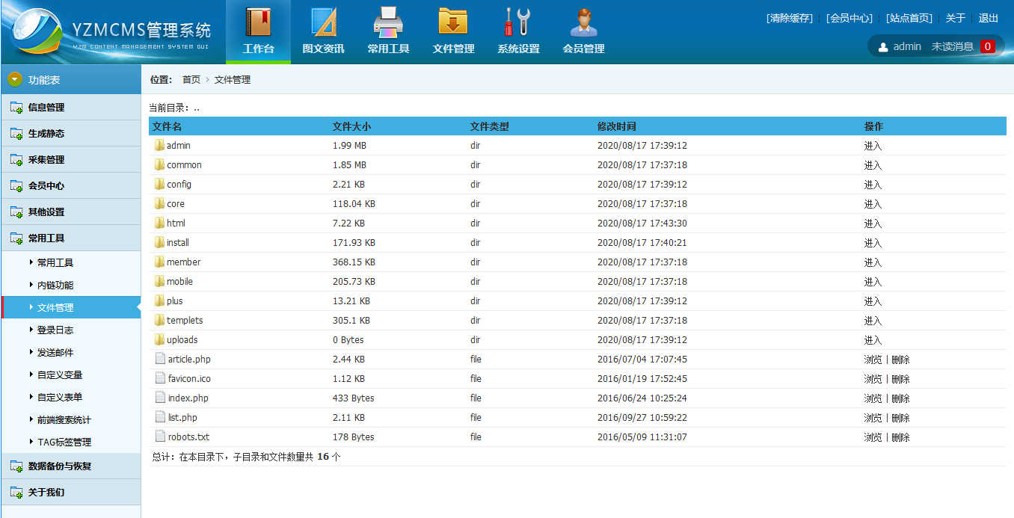Click the admin folder icon in file list
Image resolution: width=1014 pixels, height=518 pixels.
[x=159, y=145]
